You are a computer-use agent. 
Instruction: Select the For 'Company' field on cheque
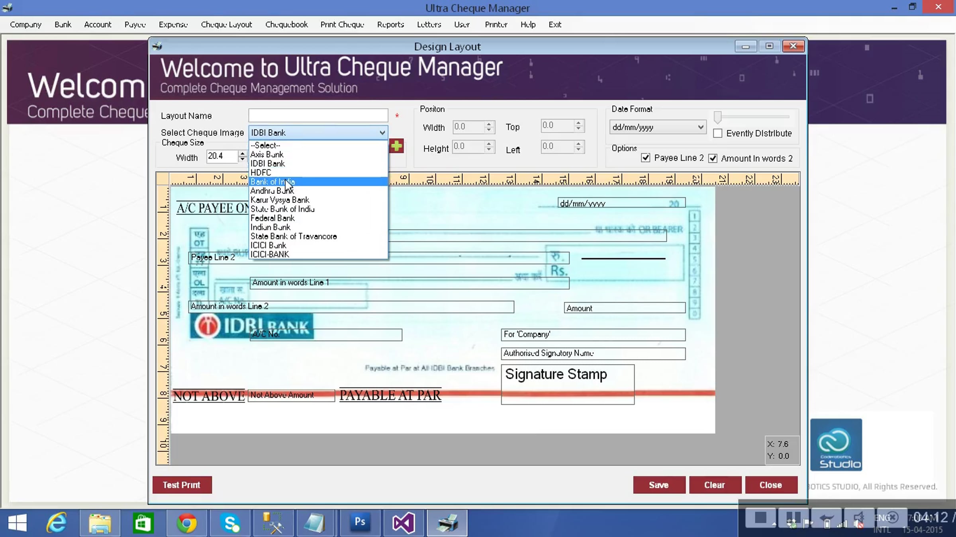coord(593,335)
